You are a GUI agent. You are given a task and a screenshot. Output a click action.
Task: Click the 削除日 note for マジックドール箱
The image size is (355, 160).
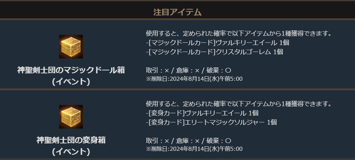[194, 79]
